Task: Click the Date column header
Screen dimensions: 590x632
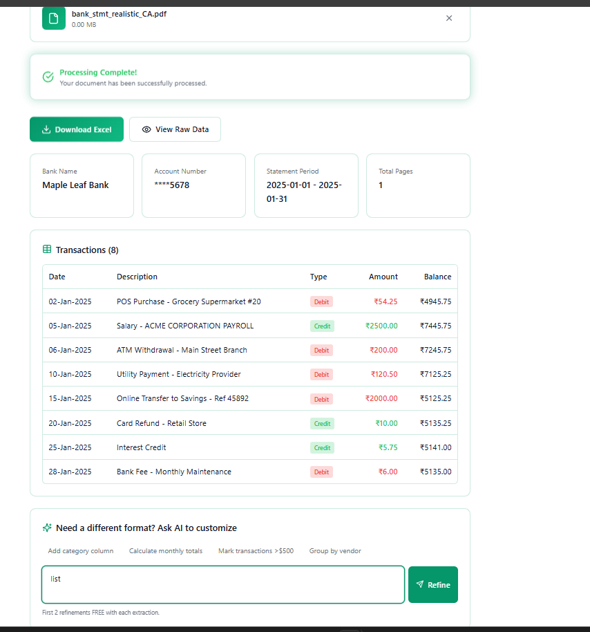Action: coord(57,277)
